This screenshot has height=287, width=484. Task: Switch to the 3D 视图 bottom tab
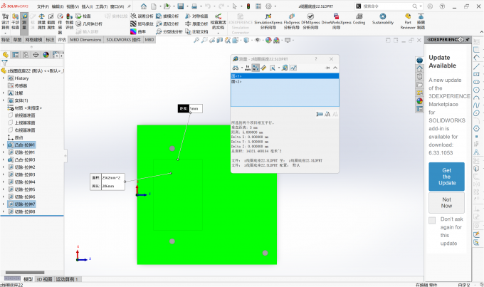coord(44,279)
